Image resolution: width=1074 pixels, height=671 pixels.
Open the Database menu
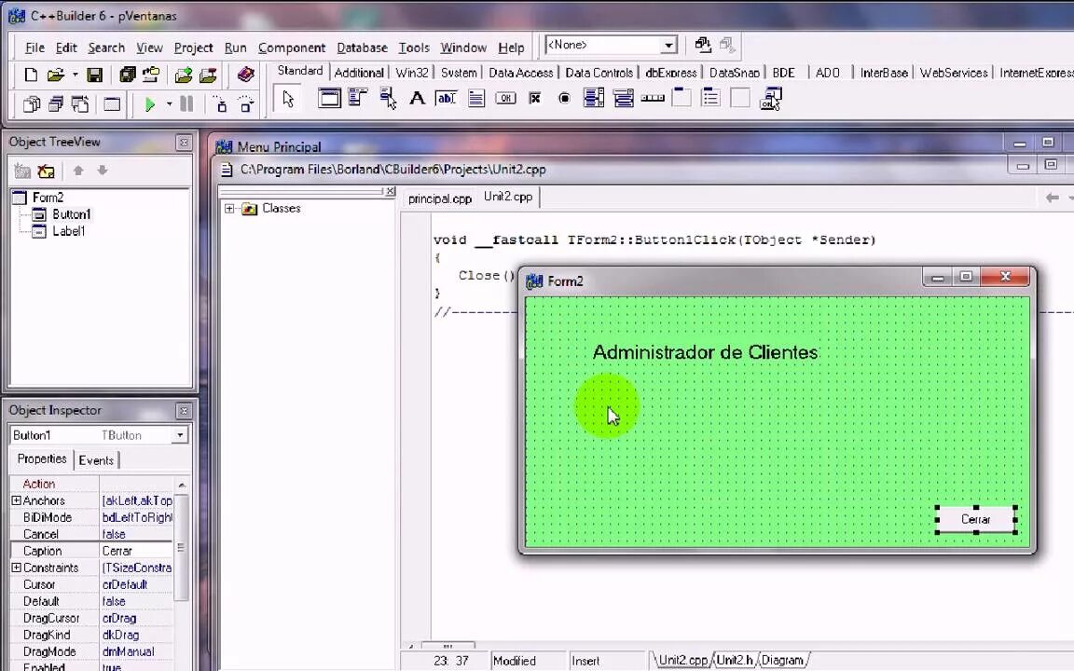tap(362, 48)
